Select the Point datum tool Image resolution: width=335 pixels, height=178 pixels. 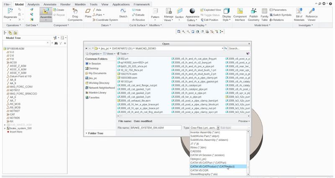[x=98, y=15]
